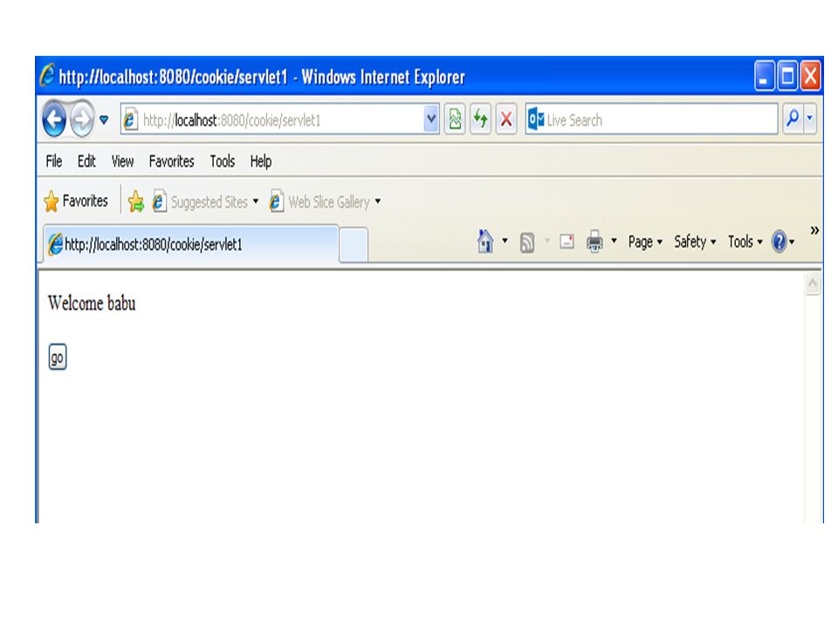Click the Favorites star button
Screen dimensions: 838x628
pyautogui.click(x=76, y=201)
